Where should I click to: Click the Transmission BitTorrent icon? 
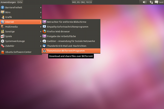[44, 51]
